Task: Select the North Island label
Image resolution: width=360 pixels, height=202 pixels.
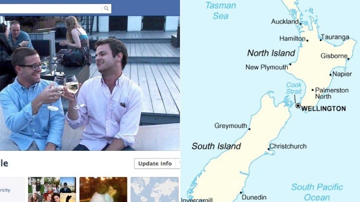Action: [x=271, y=53]
